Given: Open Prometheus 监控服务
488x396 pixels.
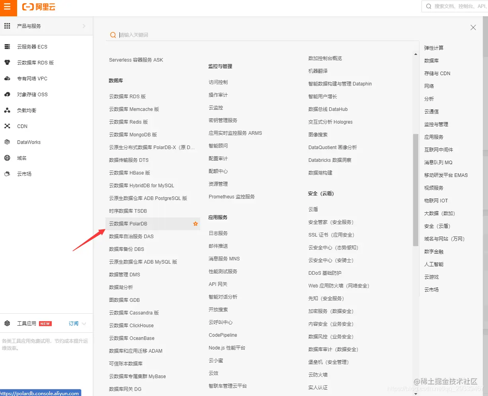Looking at the screenshot, I should coord(232,197).
